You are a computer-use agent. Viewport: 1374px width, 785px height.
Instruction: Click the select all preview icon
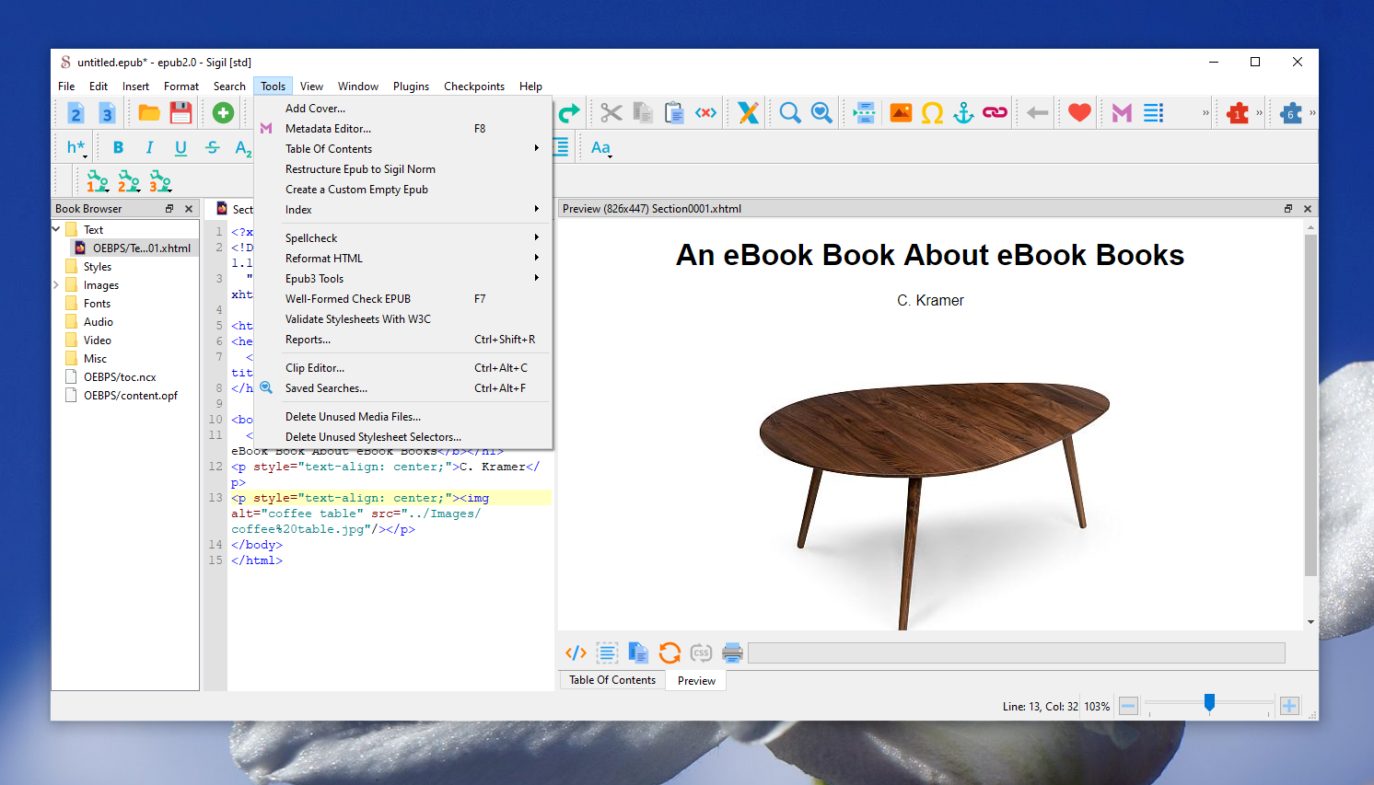(x=607, y=653)
